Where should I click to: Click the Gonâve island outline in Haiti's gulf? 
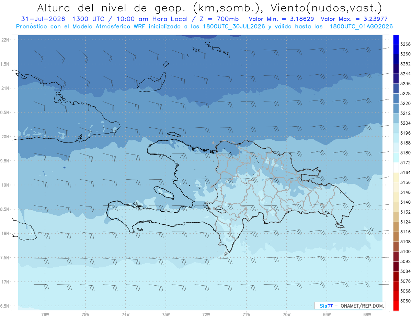click(x=164, y=193)
